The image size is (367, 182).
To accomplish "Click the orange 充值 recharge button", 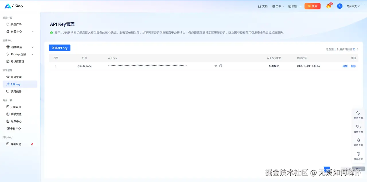I will coord(313,6).
